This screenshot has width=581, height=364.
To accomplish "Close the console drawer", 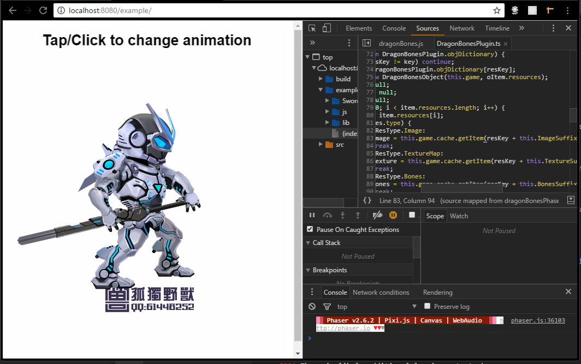I will (568, 291).
